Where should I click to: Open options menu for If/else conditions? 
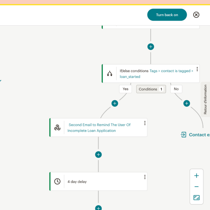coord(197,69)
